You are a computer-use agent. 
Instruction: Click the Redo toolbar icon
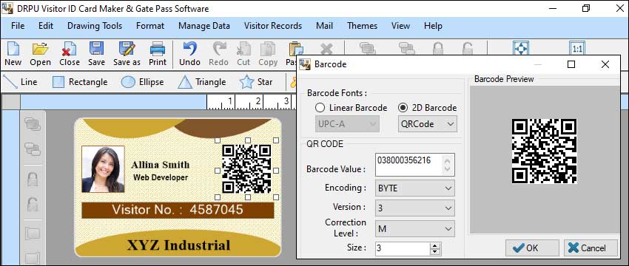click(x=219, y=49)
